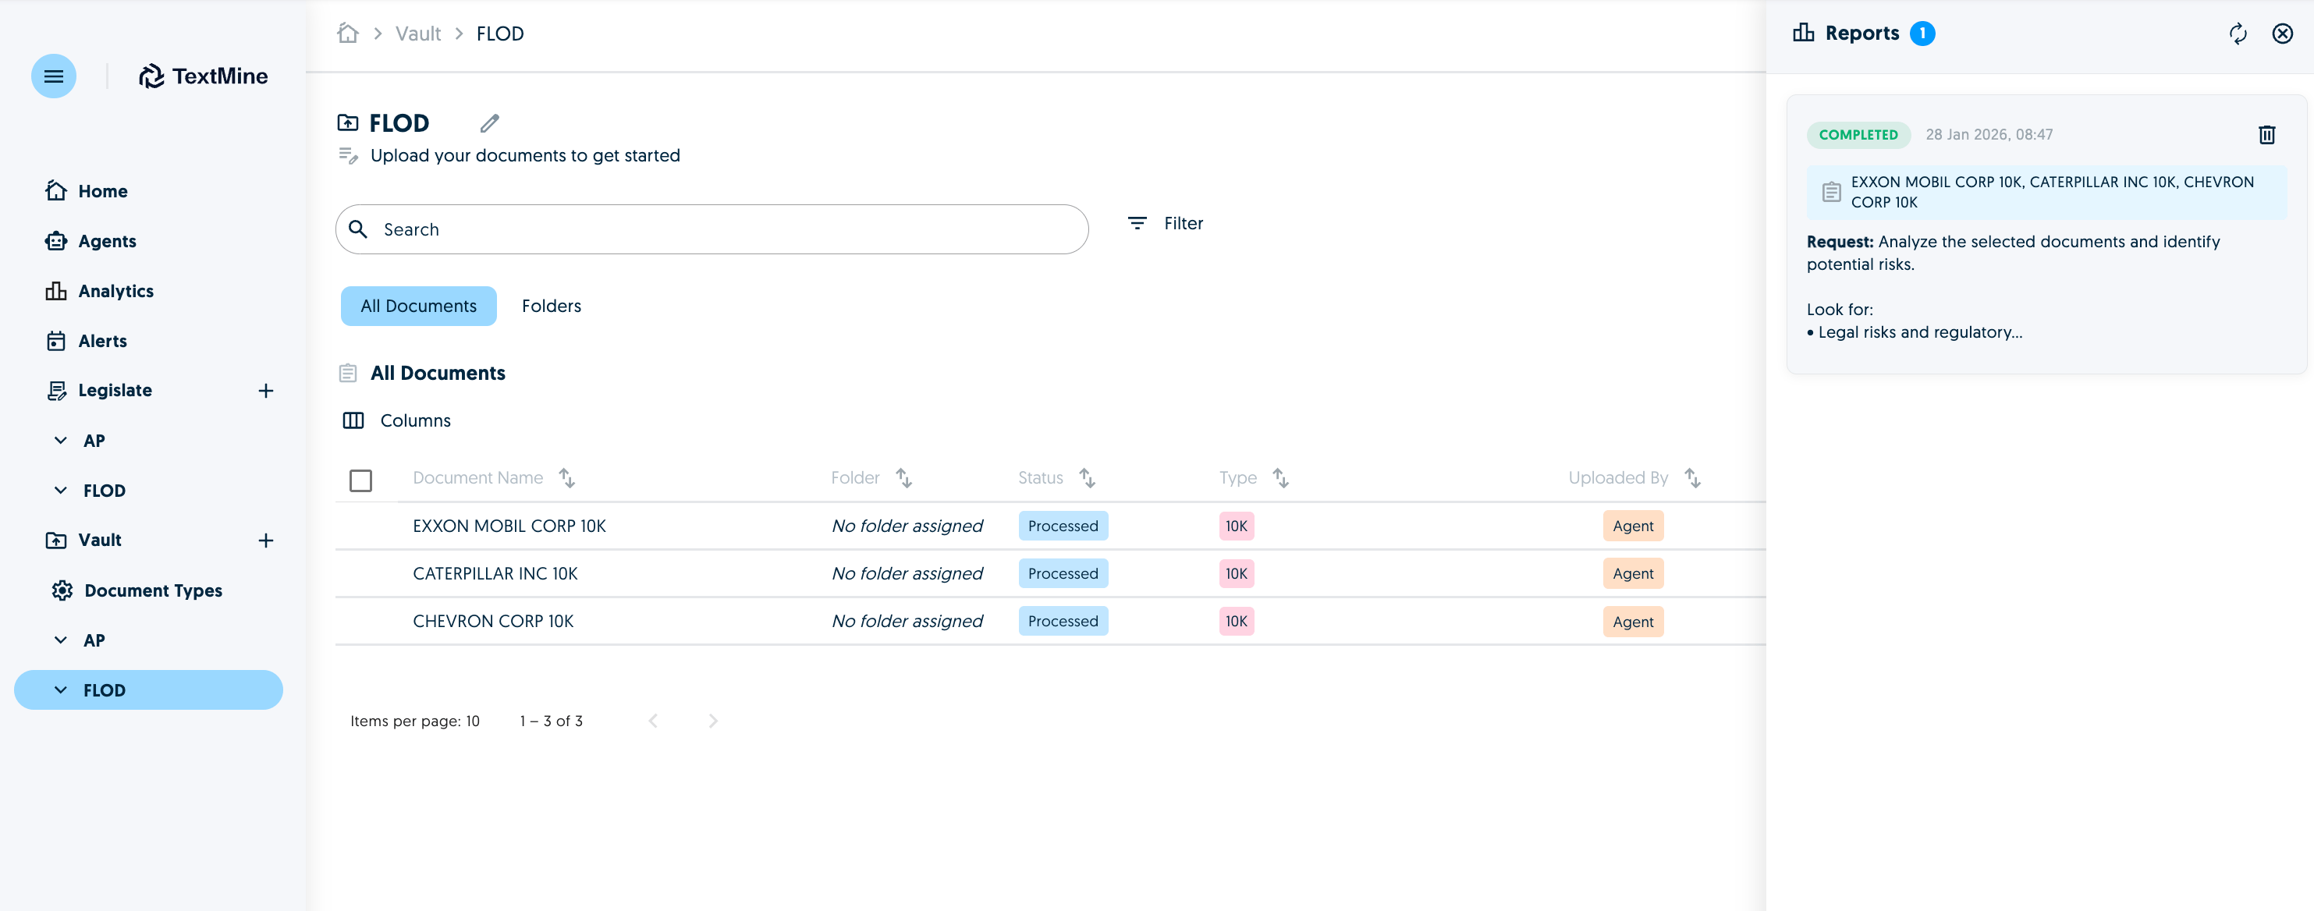This screenshot has width=2314, height=911.
Task: Sort by Uploaded By column
Action: tap(1692, 478)
